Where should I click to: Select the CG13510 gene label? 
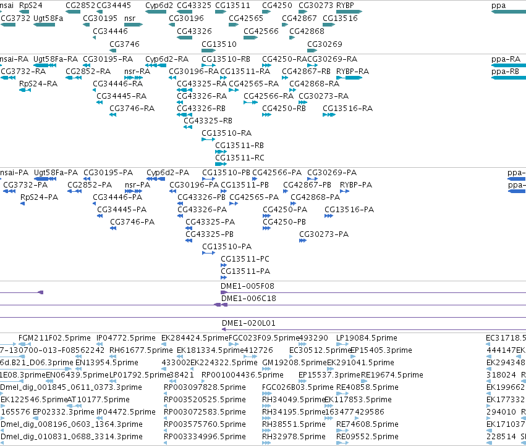click(219, 44)
